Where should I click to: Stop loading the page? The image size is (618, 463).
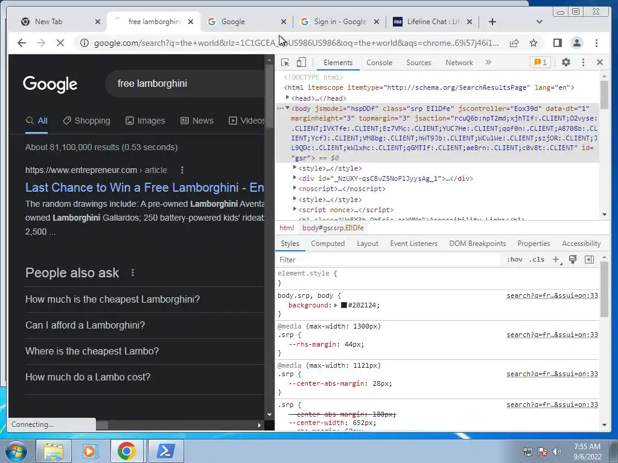pos(60,43)
